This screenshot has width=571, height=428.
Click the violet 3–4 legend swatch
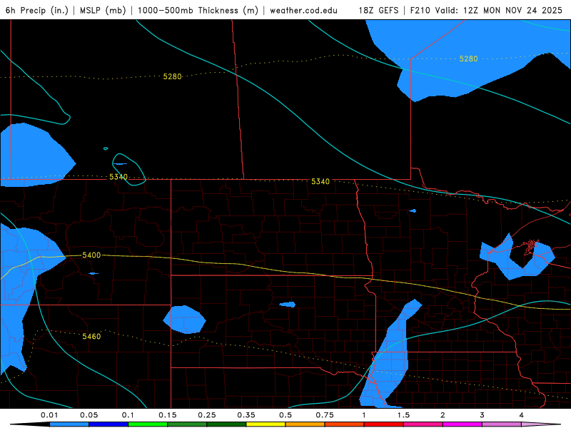point(502,424)
